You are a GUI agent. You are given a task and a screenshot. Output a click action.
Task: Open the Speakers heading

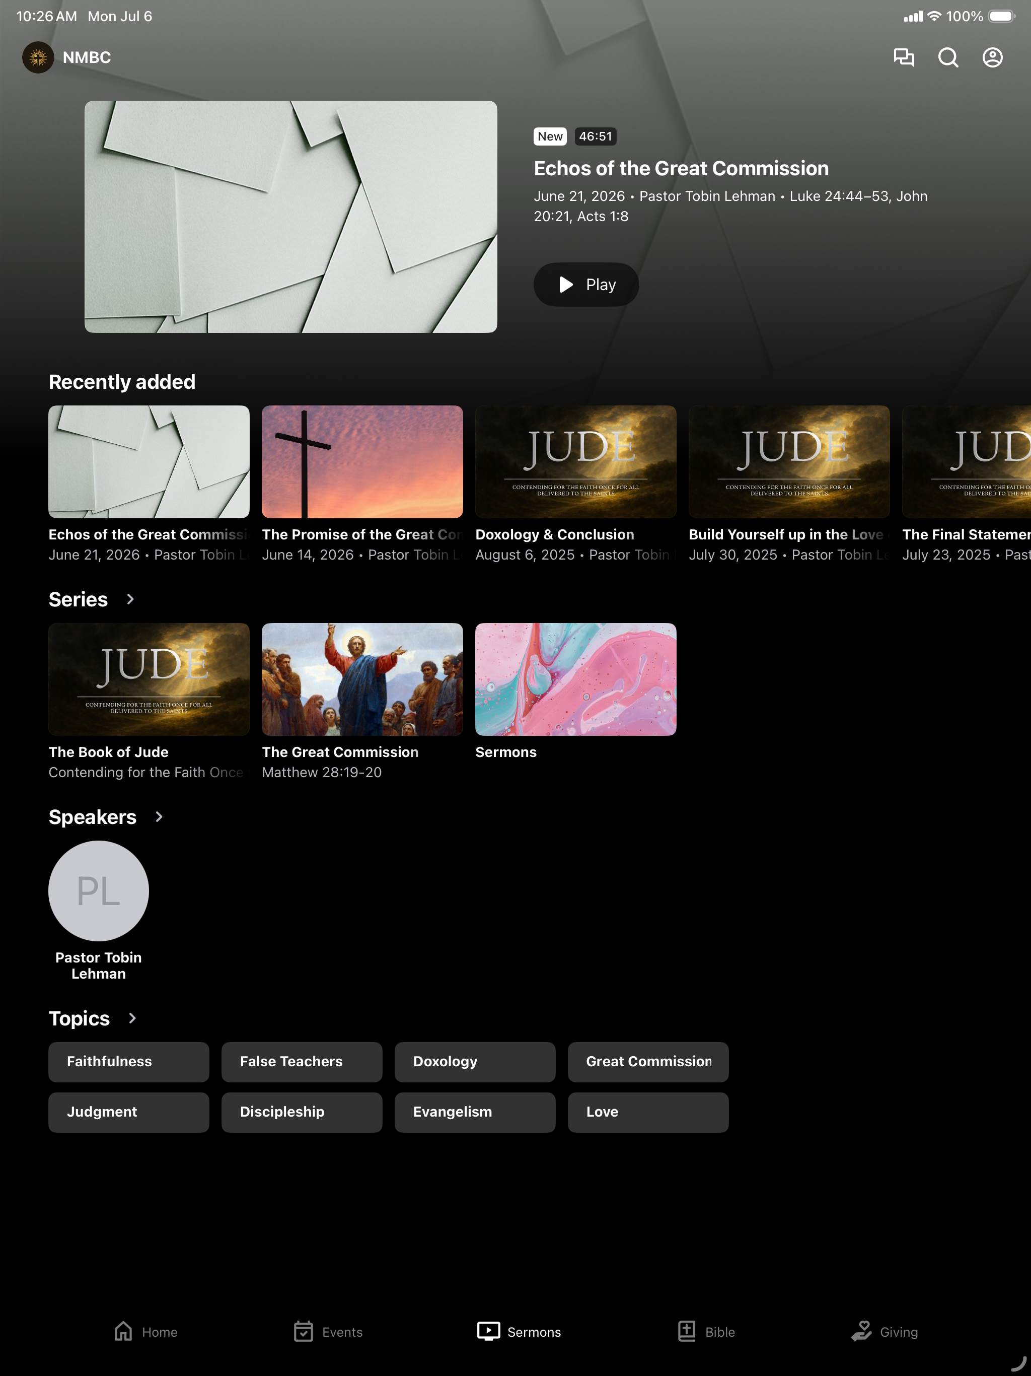coord(93,817)
